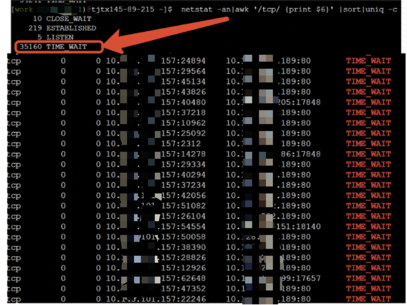Viewport: 407px width, 305px height.
Task: Click tcp label in the 157:22246 row
Action: pyautogui.click(x=14, y=299)
